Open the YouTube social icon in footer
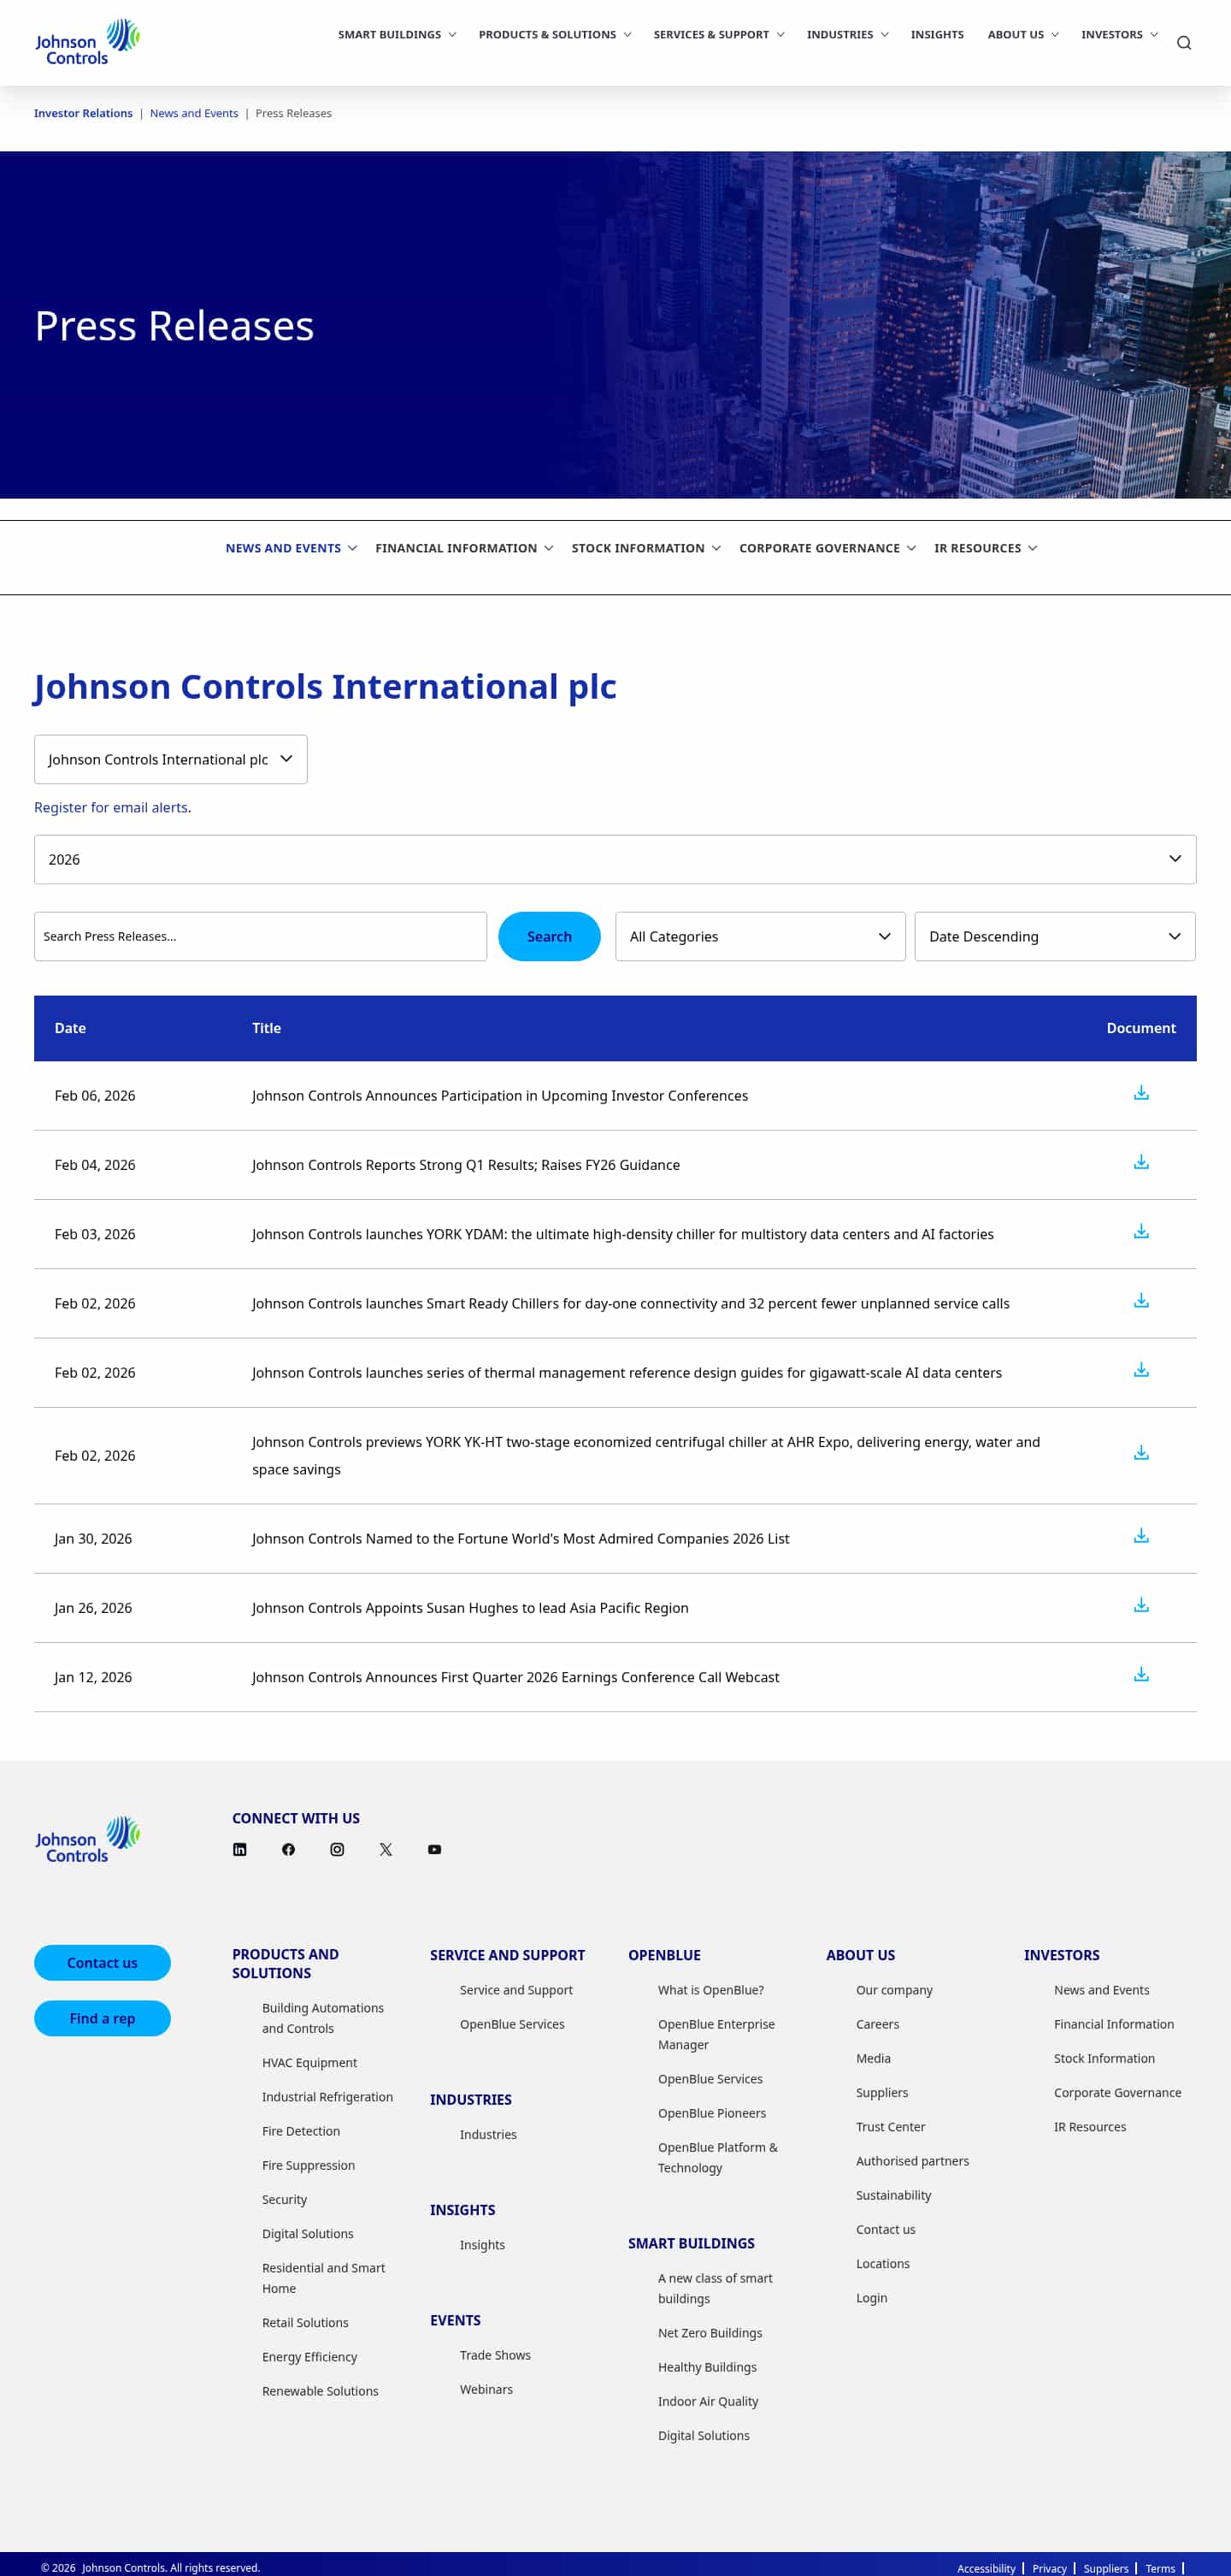The image size is (1231, 2576). tap(434, 1849)
